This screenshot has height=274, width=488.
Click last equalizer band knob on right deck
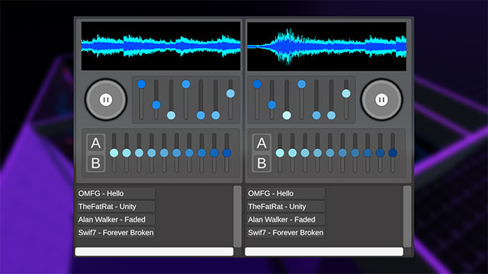pyautogui.click(x=393, y=153)
